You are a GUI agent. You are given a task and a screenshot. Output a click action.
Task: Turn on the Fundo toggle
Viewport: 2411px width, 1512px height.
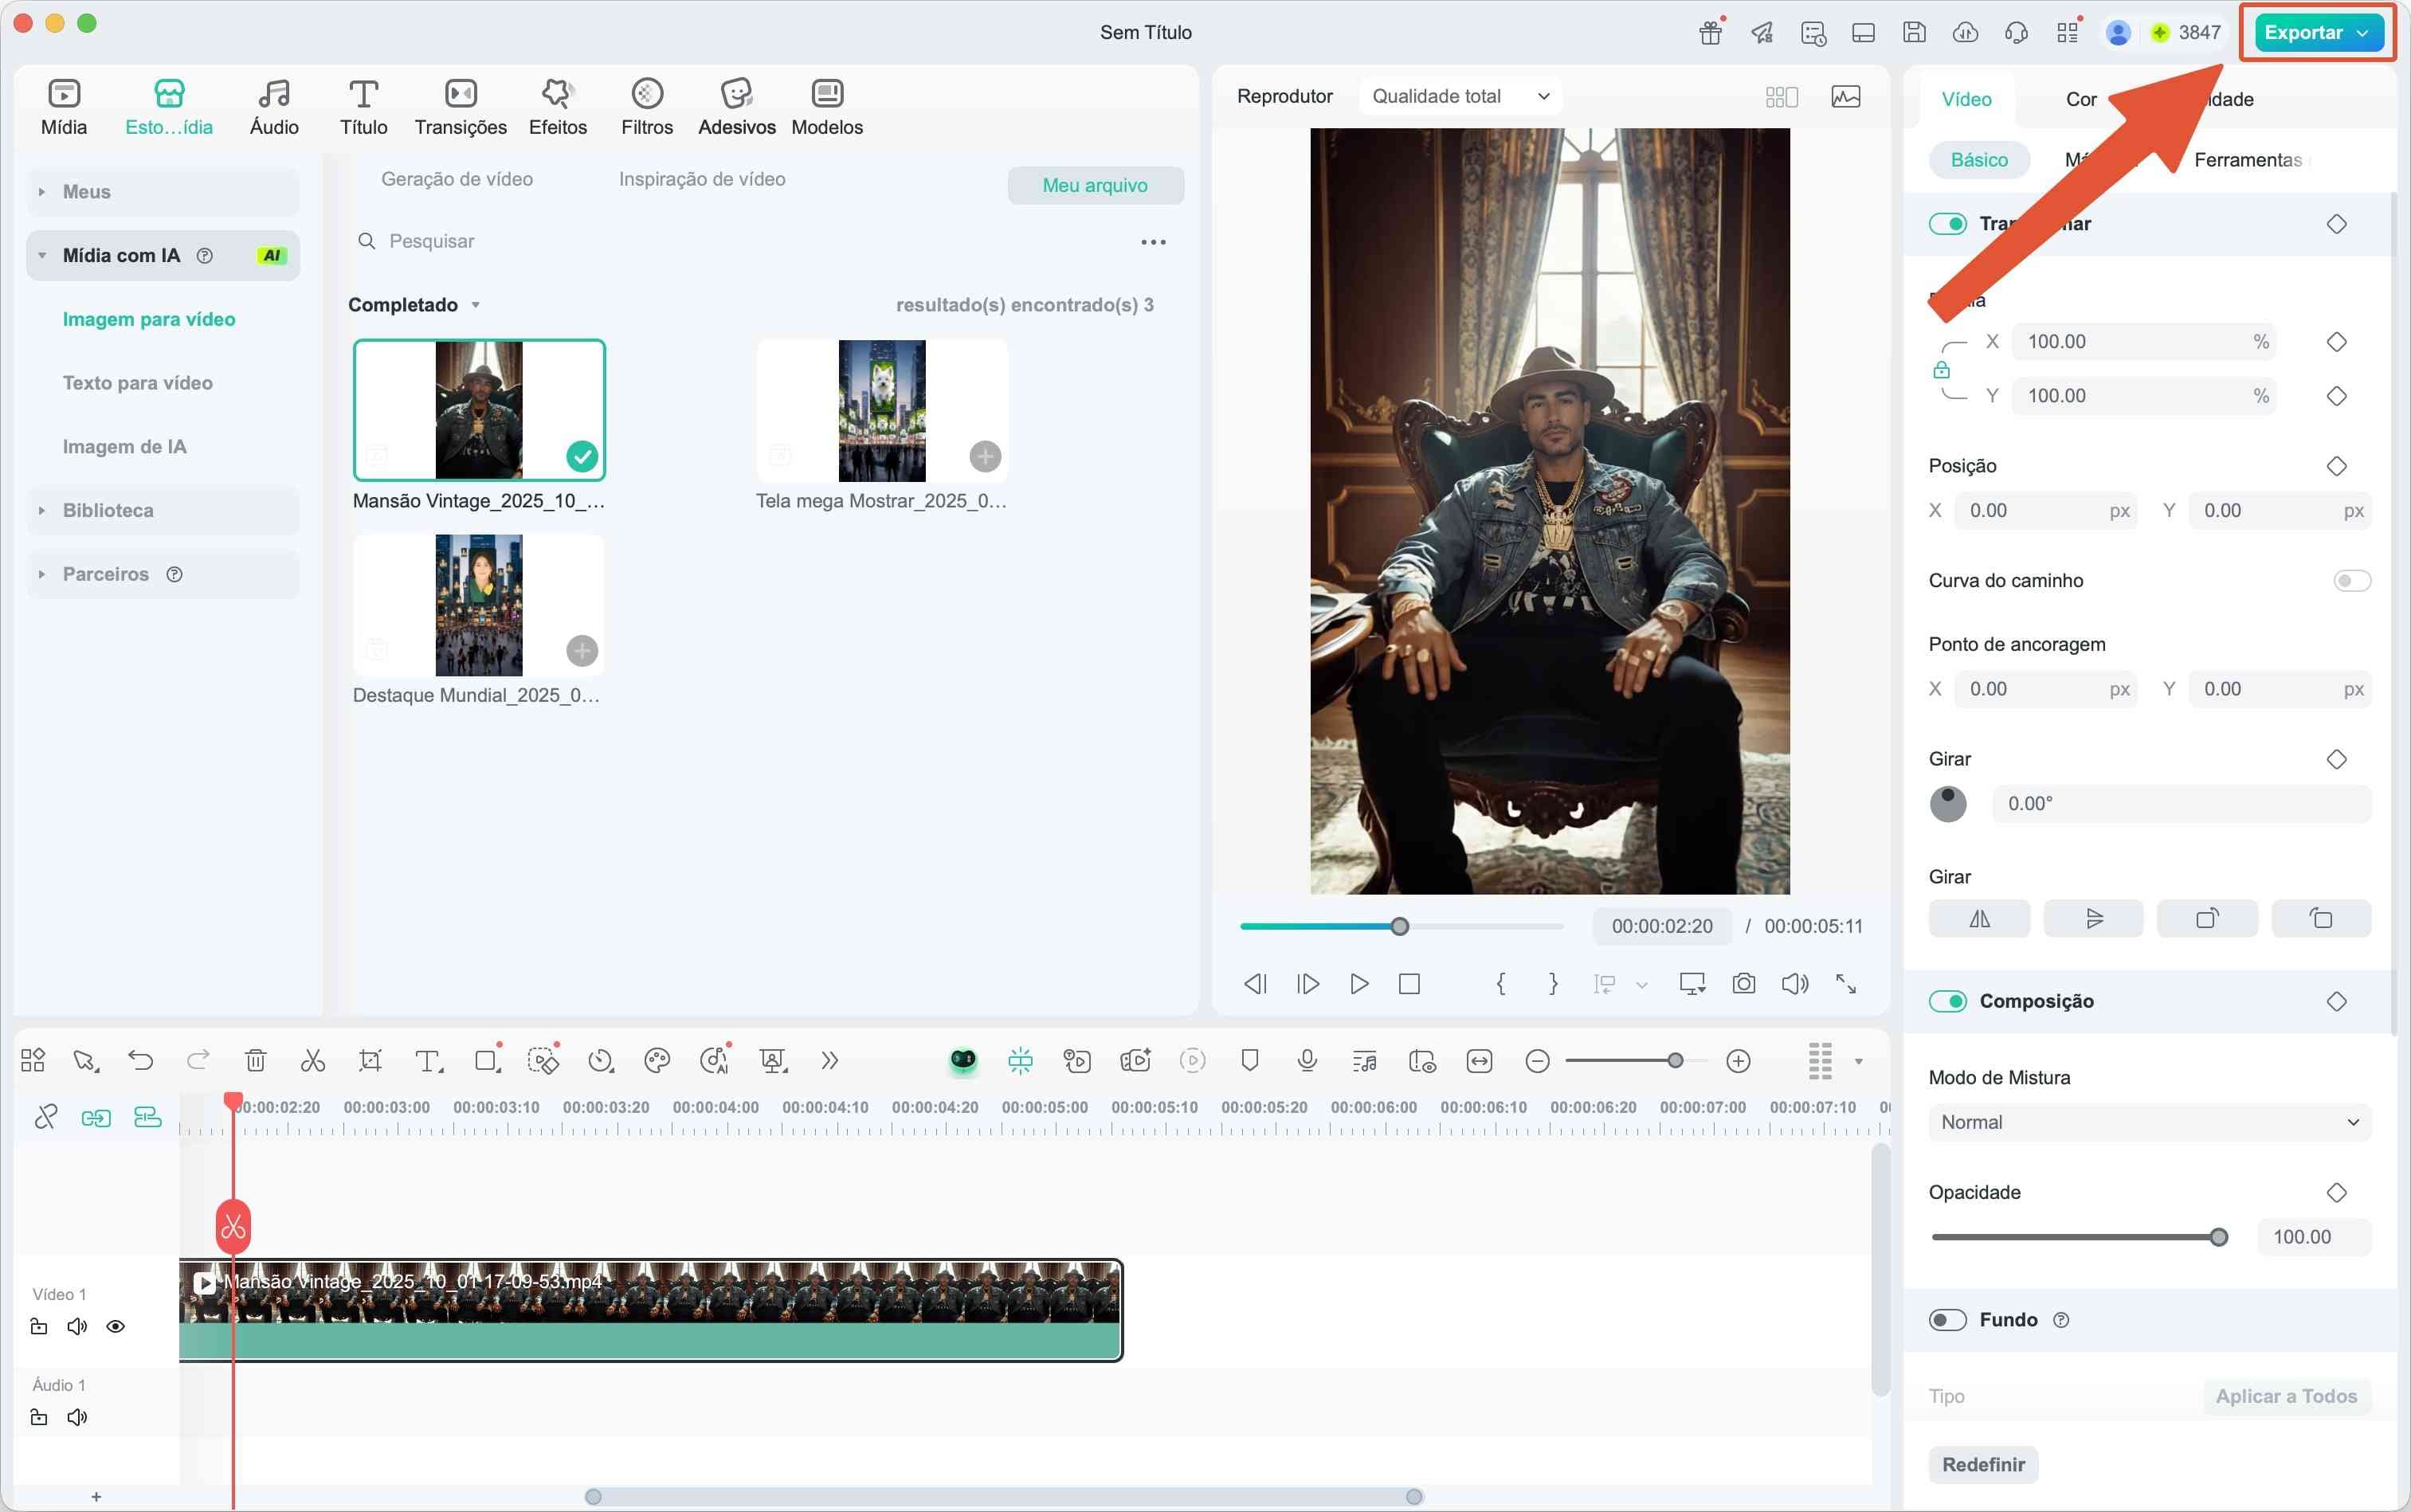click(x=1948, y=1319)
